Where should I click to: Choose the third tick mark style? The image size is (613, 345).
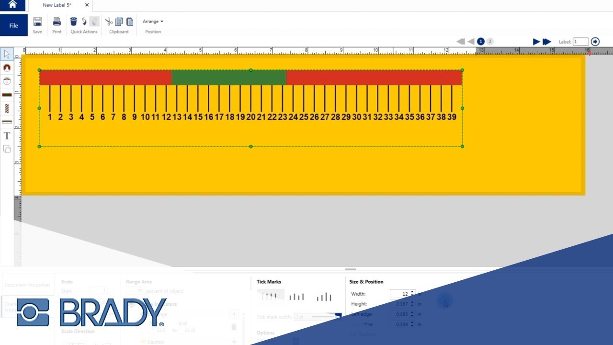[324, 297]
